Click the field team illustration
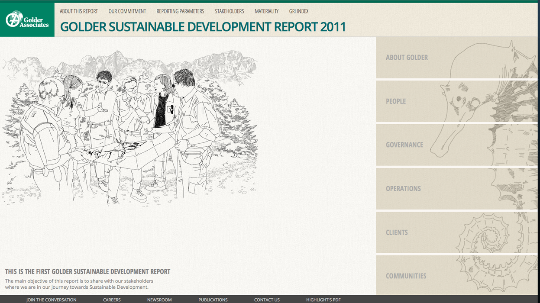 [x=130, y=130]
